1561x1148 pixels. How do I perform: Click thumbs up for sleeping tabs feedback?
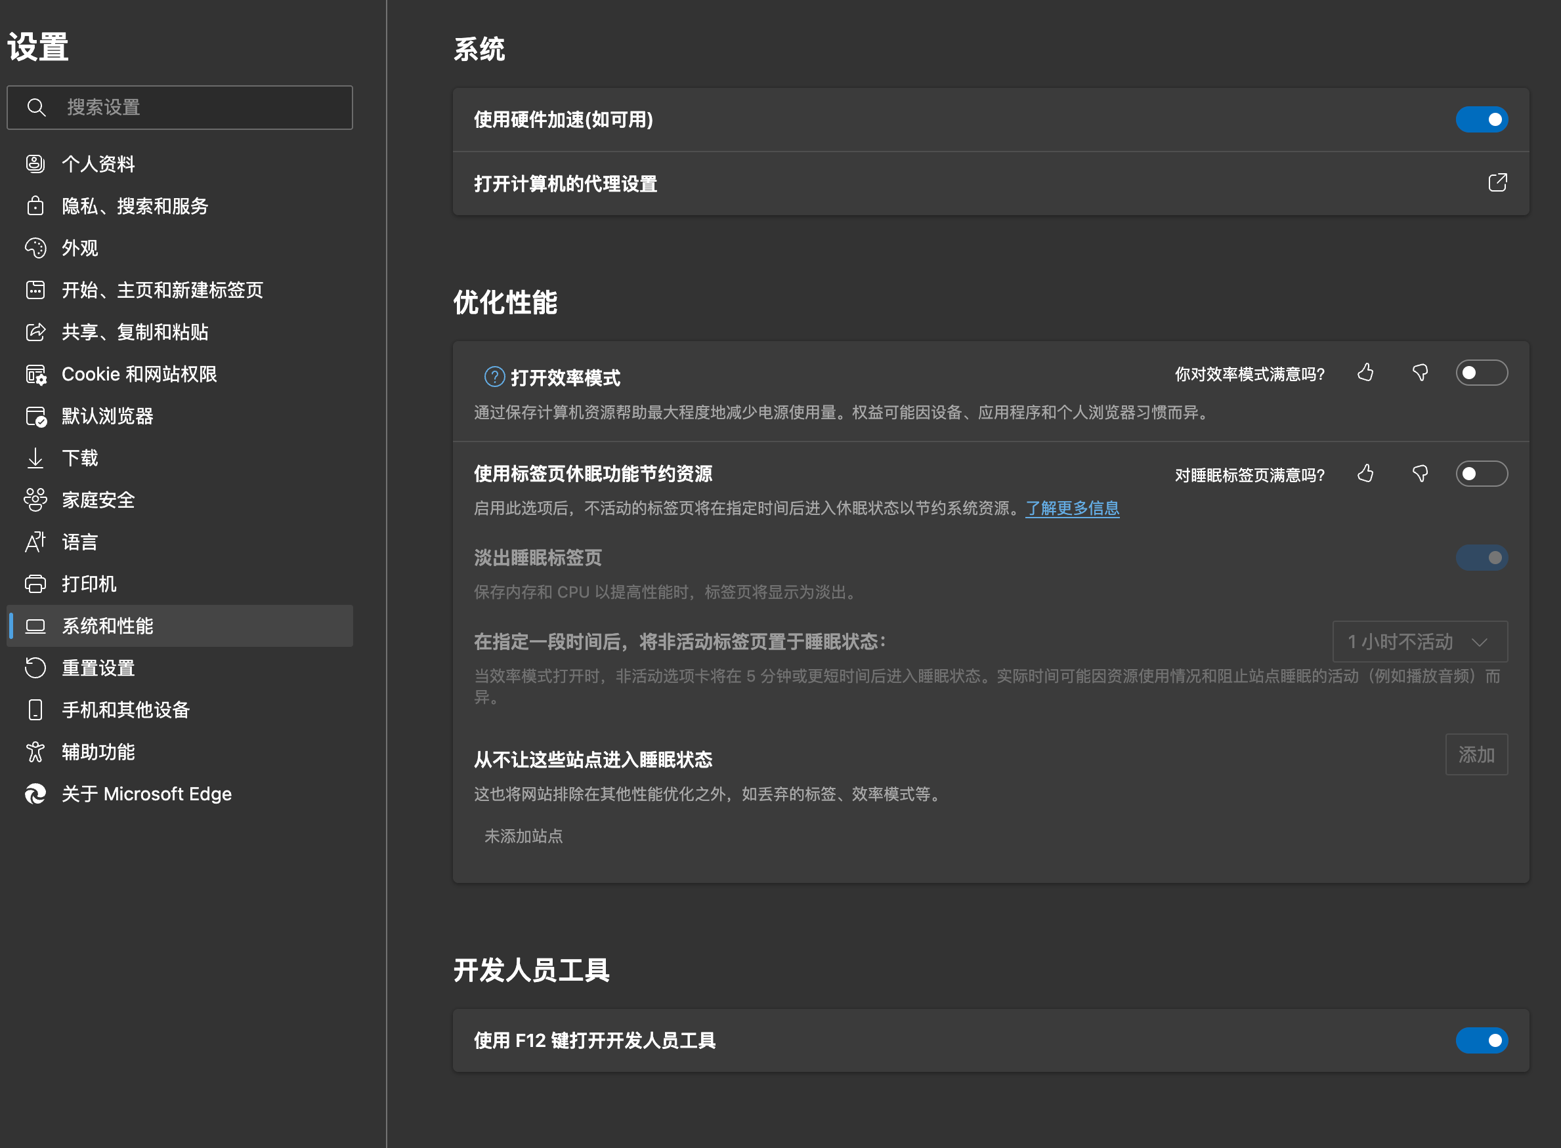(x=1365, y=474)
